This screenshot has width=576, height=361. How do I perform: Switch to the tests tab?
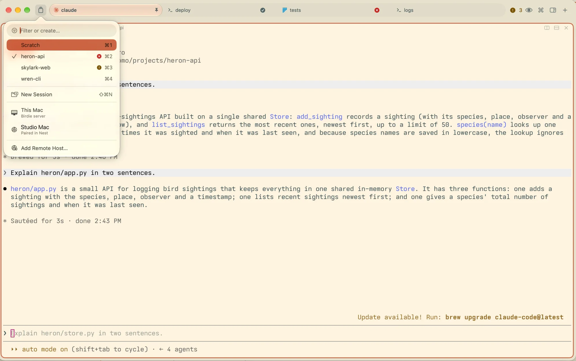(x=331, y=10)
